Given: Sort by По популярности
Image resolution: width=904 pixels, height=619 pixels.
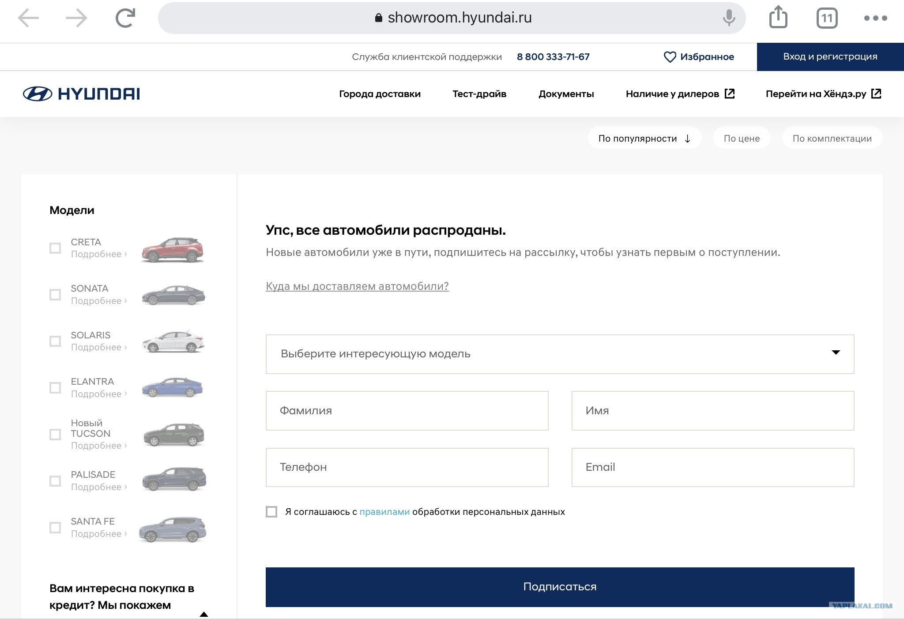Looking at the screenshot, I should click(644, 139).
